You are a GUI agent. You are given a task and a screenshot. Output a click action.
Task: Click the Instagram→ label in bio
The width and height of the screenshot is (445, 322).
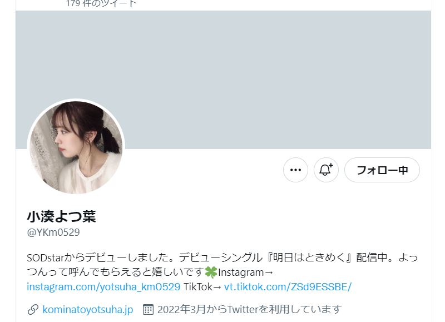coord(245,273)
